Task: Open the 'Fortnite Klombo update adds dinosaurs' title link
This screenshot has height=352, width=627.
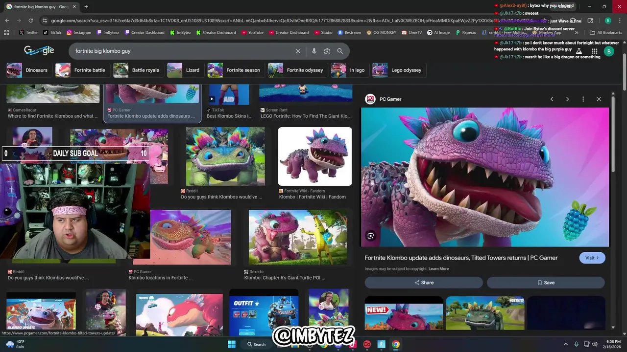Action: [461, 258]
